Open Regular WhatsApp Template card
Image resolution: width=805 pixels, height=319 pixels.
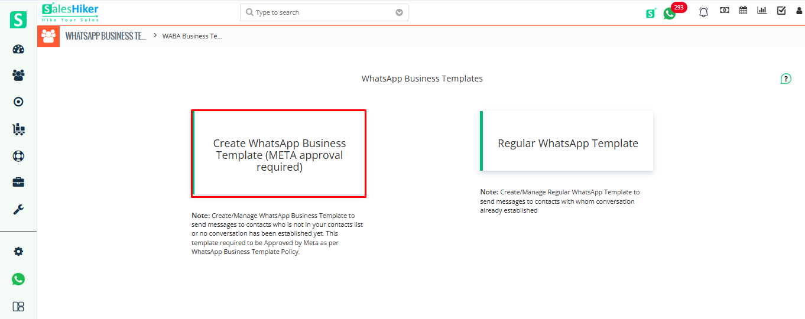tap(567, 141)
